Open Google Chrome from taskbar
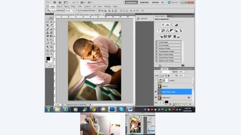Viewport: 241px width, 135px height. tap(93, 109)
